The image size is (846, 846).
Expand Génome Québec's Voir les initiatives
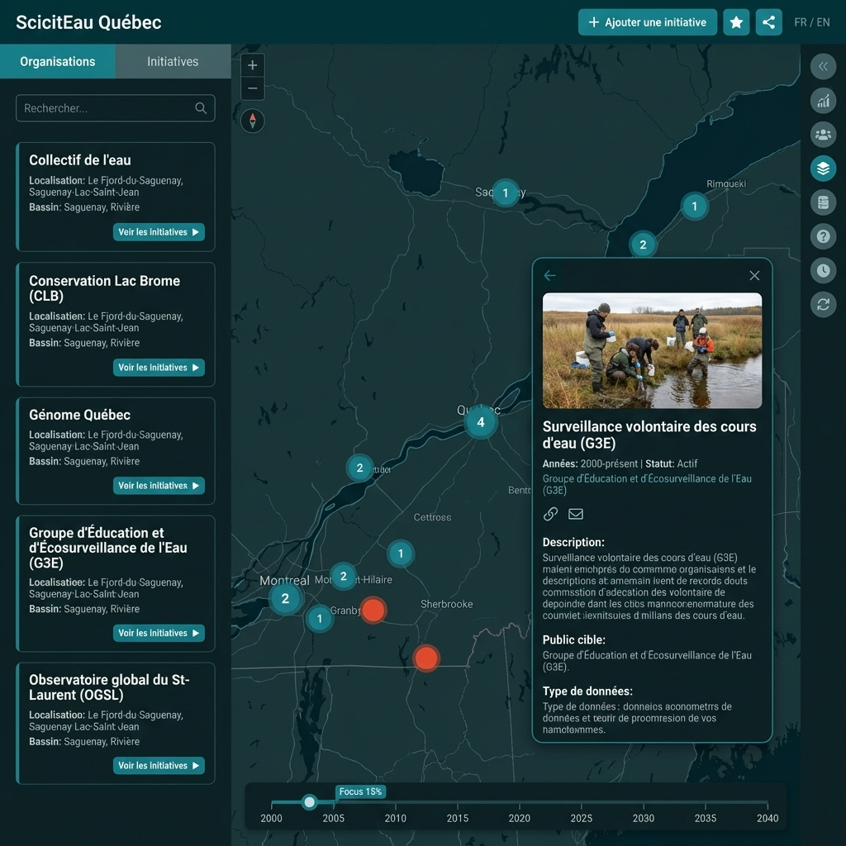point(159,486)
